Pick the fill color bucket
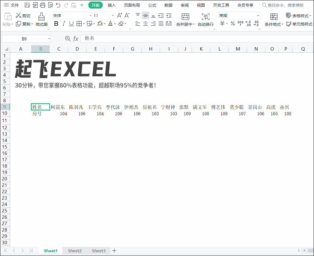This screenshot has height=256, width=314. tap(100, 24)
